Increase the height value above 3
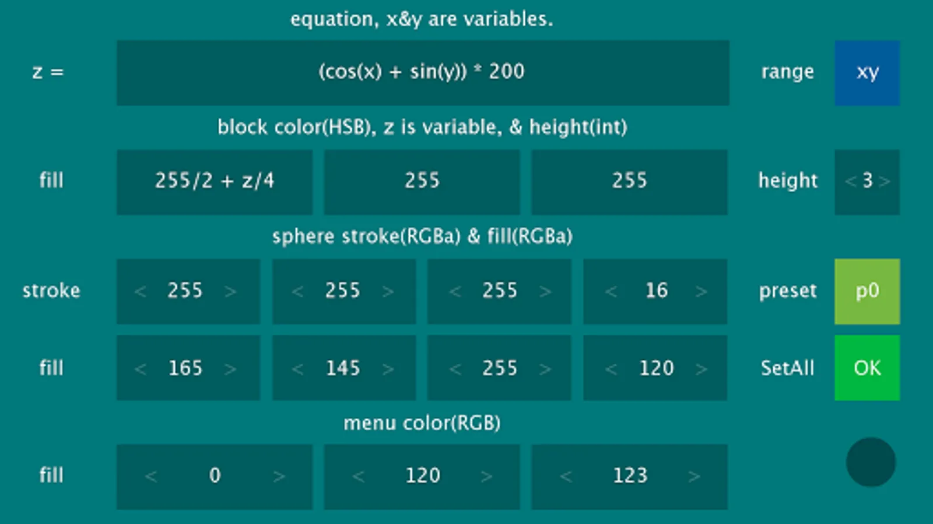Screen dimensions: 933x524 [885, 181]
